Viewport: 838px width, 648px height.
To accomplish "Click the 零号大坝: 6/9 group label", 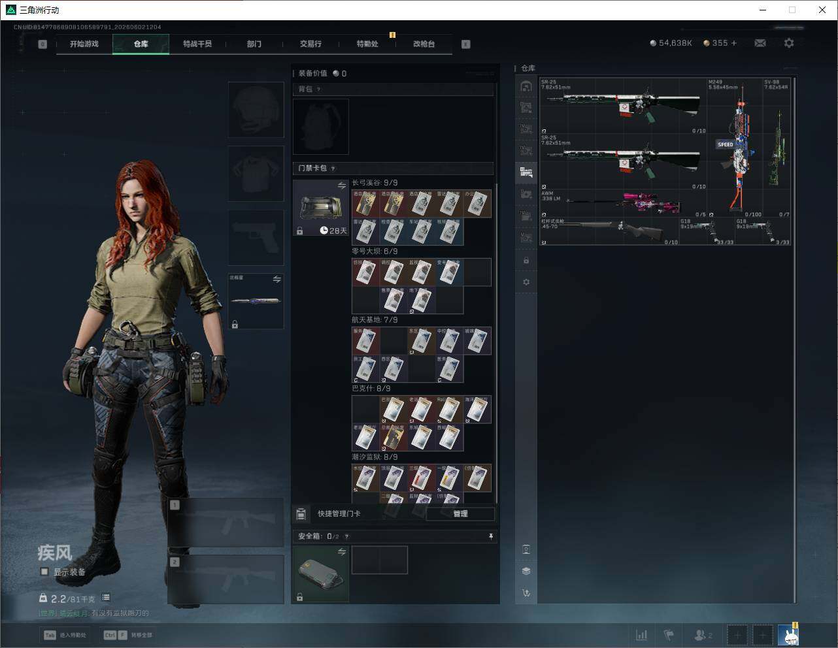I will pyautogui.click(x=375, y=251).
